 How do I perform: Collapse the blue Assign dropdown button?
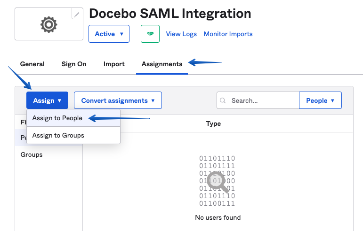(x=47, y=100)
